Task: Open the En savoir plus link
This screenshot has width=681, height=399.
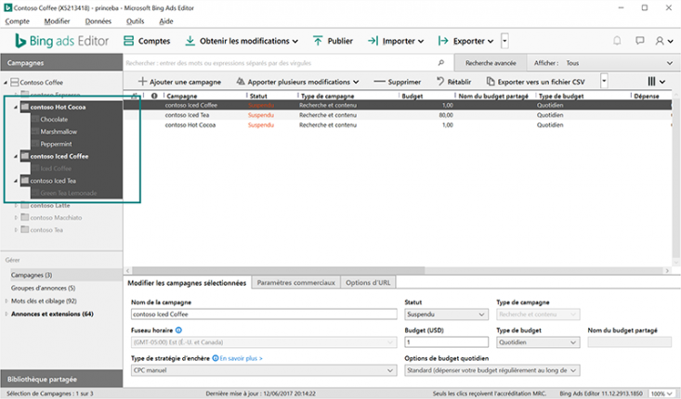Action: click(241, 358)
